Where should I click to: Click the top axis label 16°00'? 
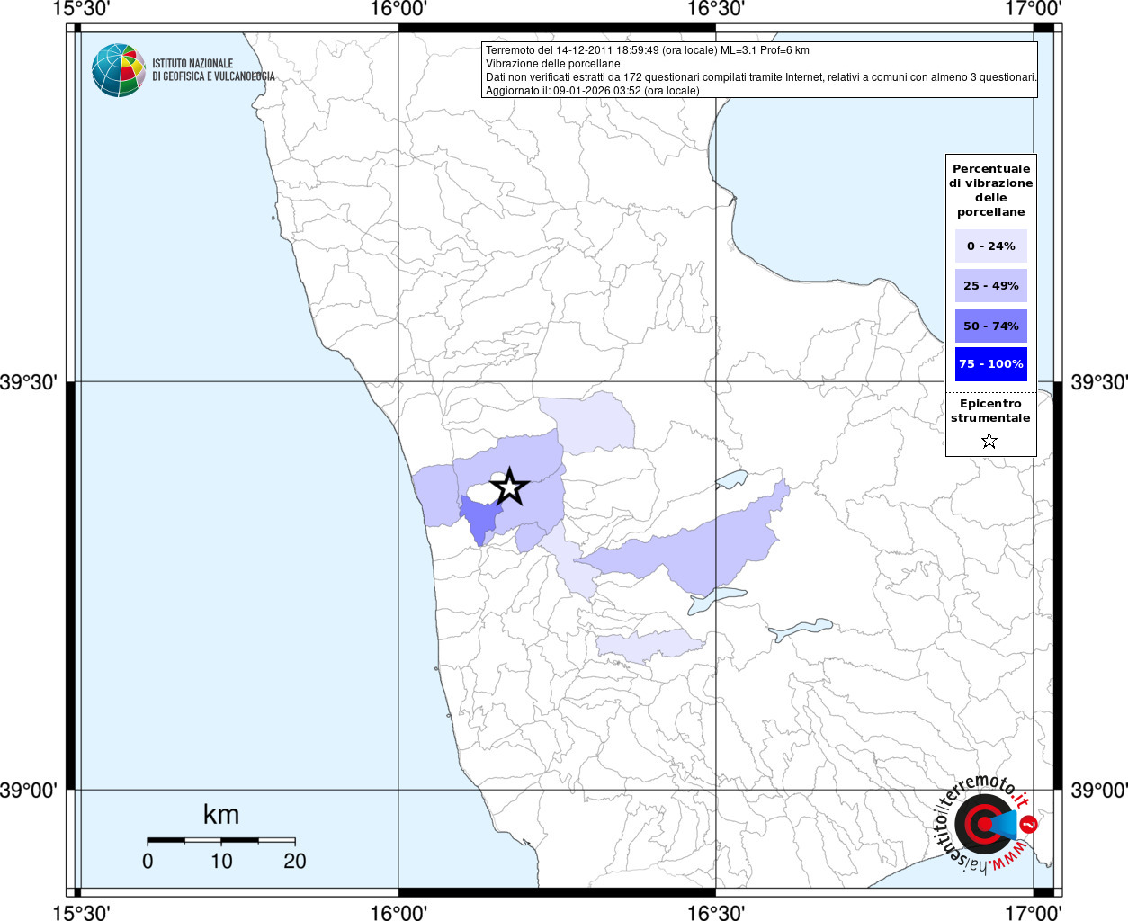[x=398, y=10]
